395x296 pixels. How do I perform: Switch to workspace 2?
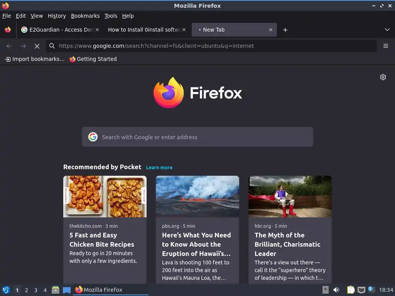pyautogui.click(x=27, y=290)
